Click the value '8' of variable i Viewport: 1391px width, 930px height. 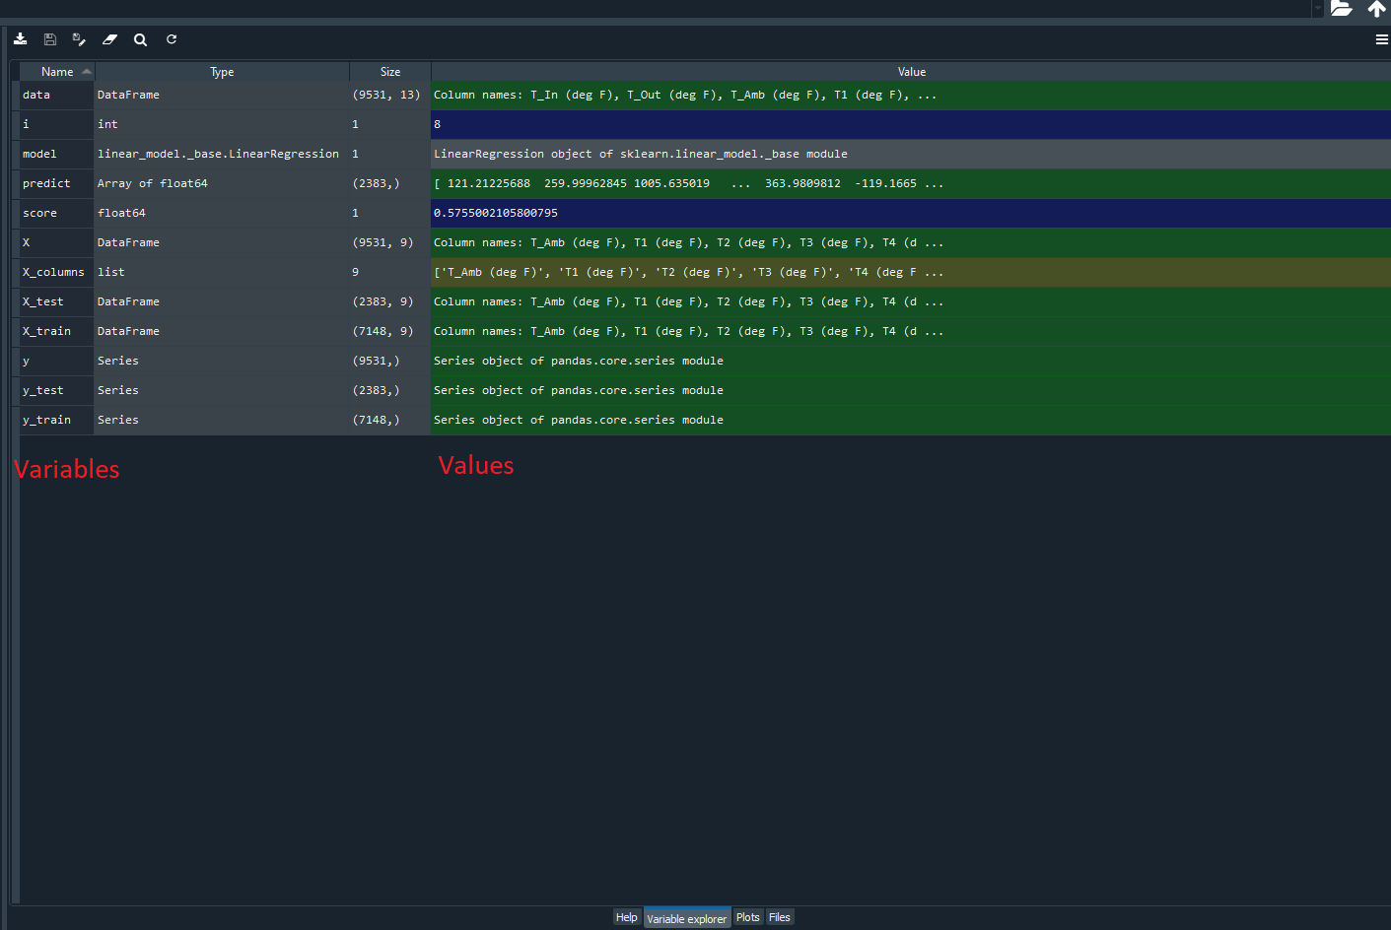(x=911, y=125)
